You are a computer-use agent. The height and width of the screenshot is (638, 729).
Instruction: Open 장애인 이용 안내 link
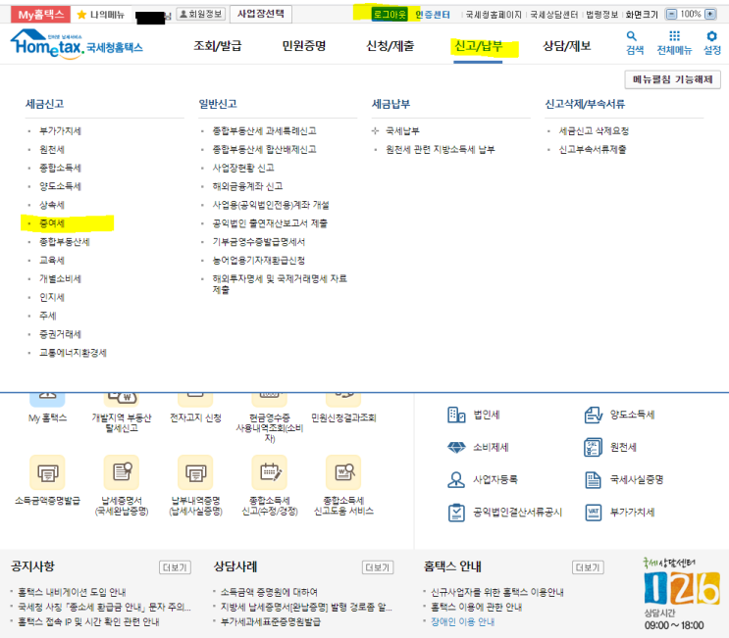462,621
